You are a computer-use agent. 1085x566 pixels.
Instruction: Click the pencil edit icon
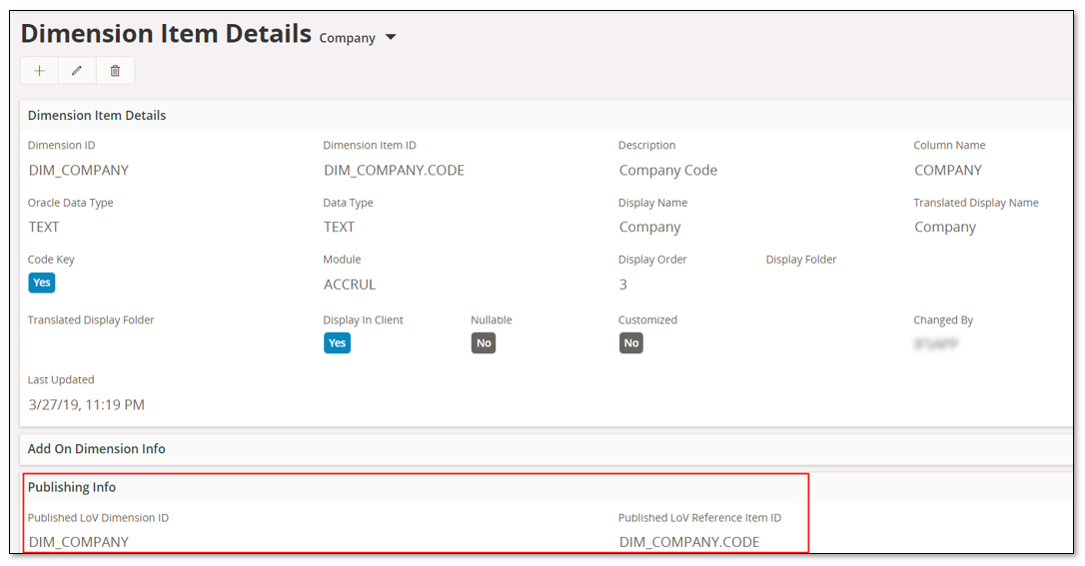click(77, 71)
